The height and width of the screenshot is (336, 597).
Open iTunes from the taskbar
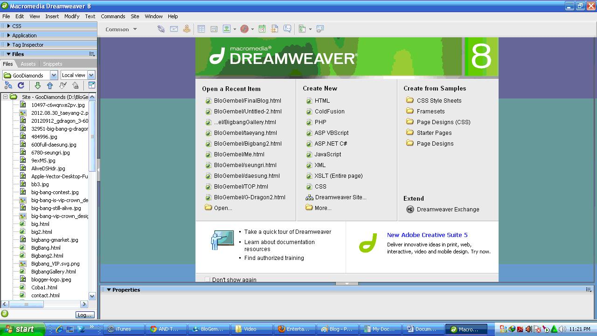pos(124,329)
